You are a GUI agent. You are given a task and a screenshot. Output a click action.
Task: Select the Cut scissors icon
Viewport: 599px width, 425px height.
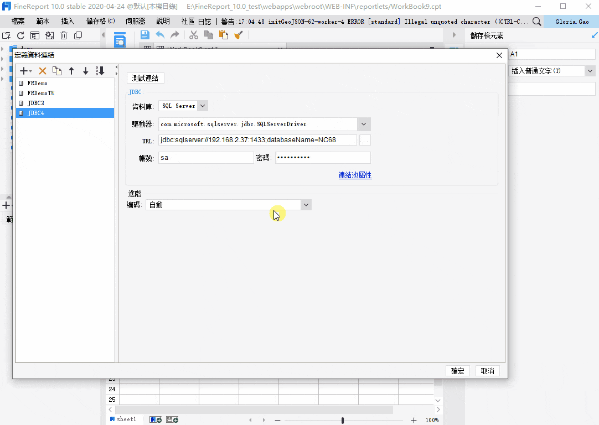point(194,35)
